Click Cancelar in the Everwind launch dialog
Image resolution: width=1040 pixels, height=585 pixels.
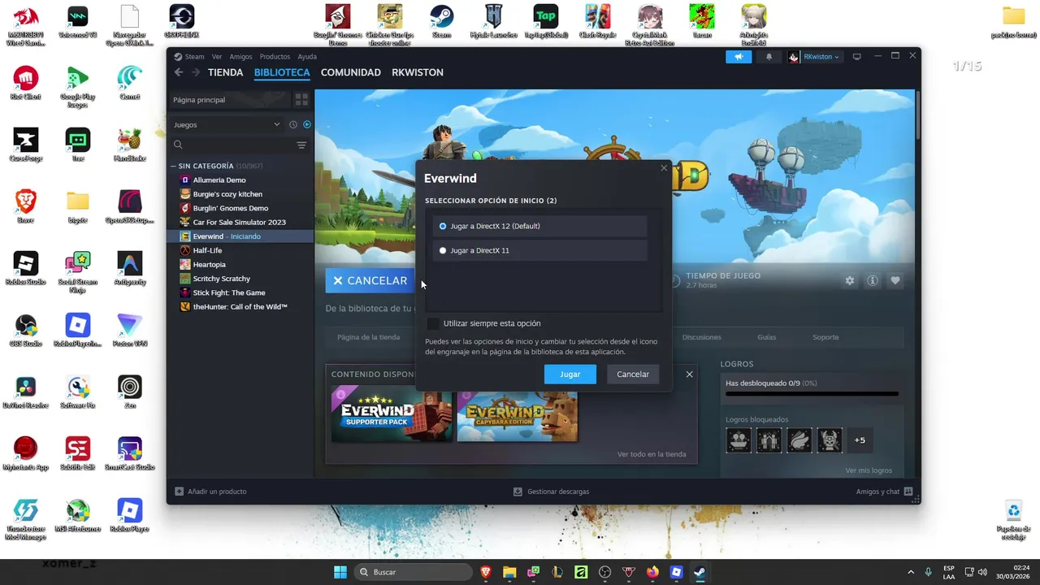coord(633,375)
